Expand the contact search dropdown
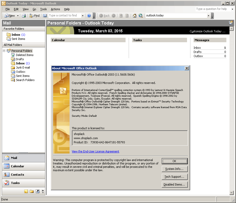 [x=83, y=16]
